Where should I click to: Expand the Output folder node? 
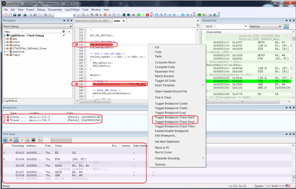pos(7,55)
